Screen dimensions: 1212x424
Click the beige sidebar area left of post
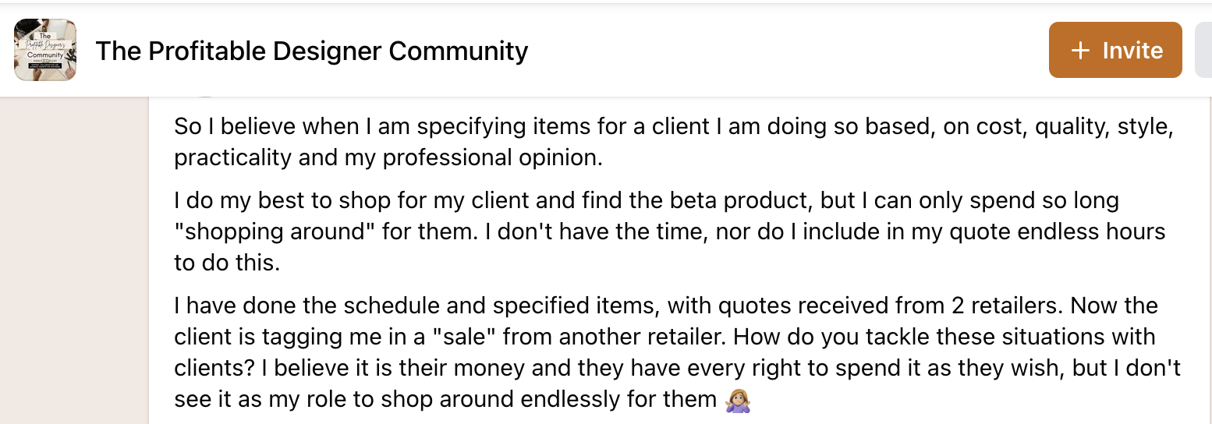[x=74, y=260]
